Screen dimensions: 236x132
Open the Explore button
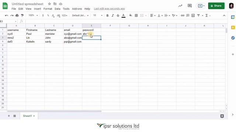pos(222,116)
